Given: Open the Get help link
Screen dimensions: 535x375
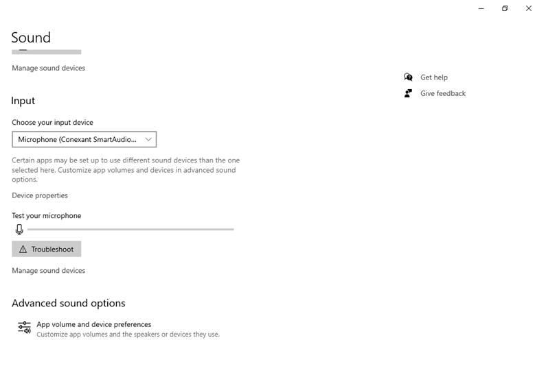Looking at the screenshot, I should tap(433, 77).
